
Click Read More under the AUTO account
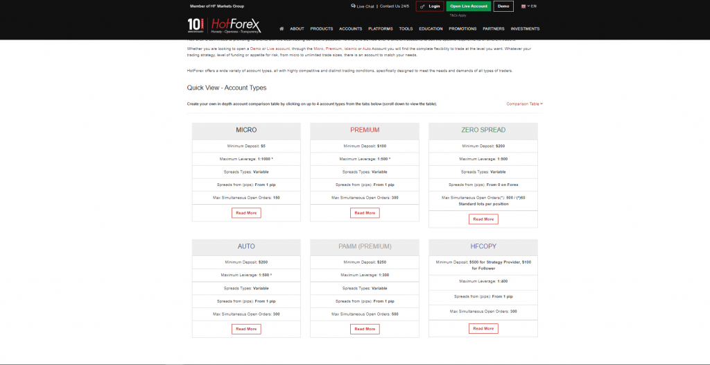[246, 329]
